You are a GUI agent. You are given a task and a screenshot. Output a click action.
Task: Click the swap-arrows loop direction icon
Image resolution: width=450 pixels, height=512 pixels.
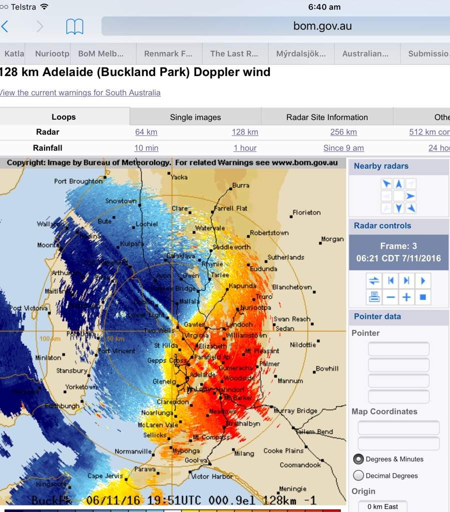click(x=374, y=280)
